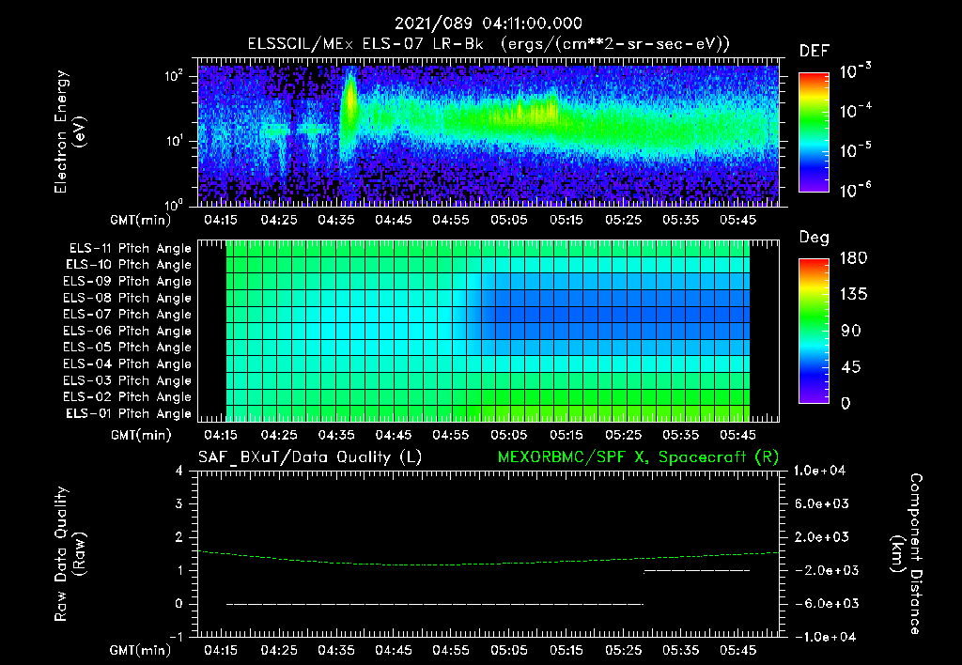Viewport: 962px width, 665px height.
Task: Click the 04:15 tick label under spectrogram
Action: pos(221,220)
